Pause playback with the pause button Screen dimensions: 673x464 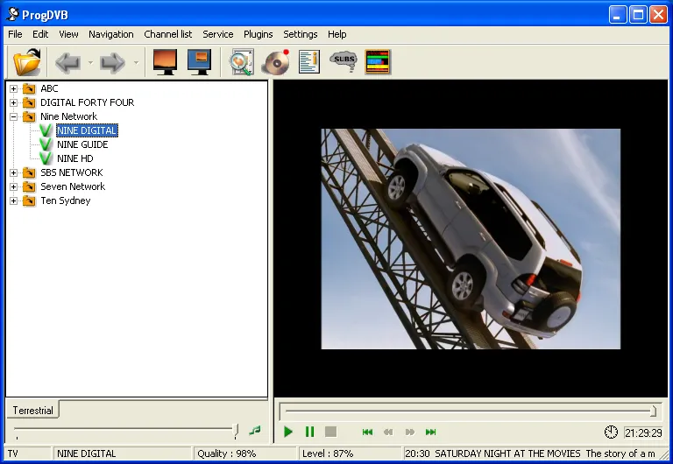(x=309, y=432)
